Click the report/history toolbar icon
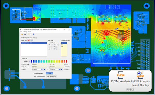The width and height of the screenshot is (155, 95). 29,34
